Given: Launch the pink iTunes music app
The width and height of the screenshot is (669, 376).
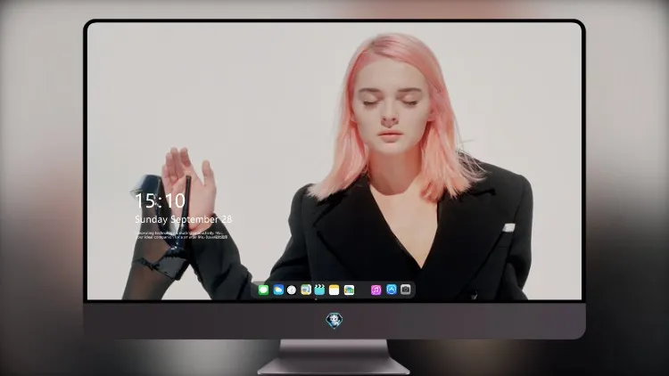Looking at the screenshot, I should 376,290.
